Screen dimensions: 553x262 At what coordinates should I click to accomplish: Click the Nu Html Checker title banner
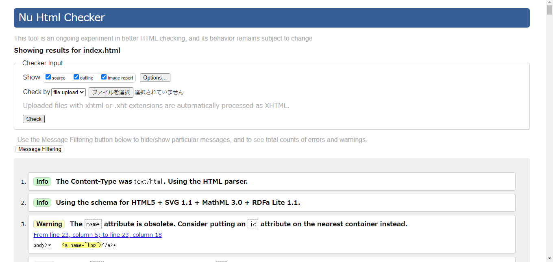pos(61,17)
